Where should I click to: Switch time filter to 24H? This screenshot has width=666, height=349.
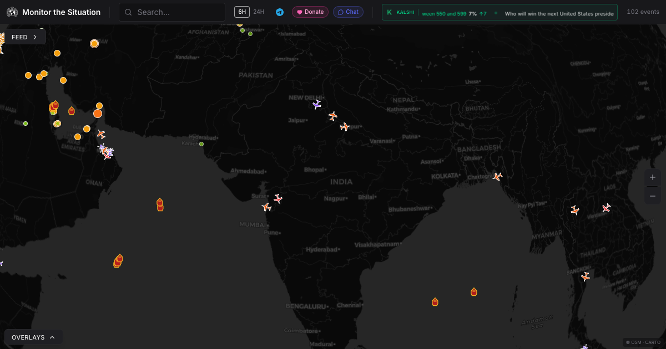coord(259,12)
